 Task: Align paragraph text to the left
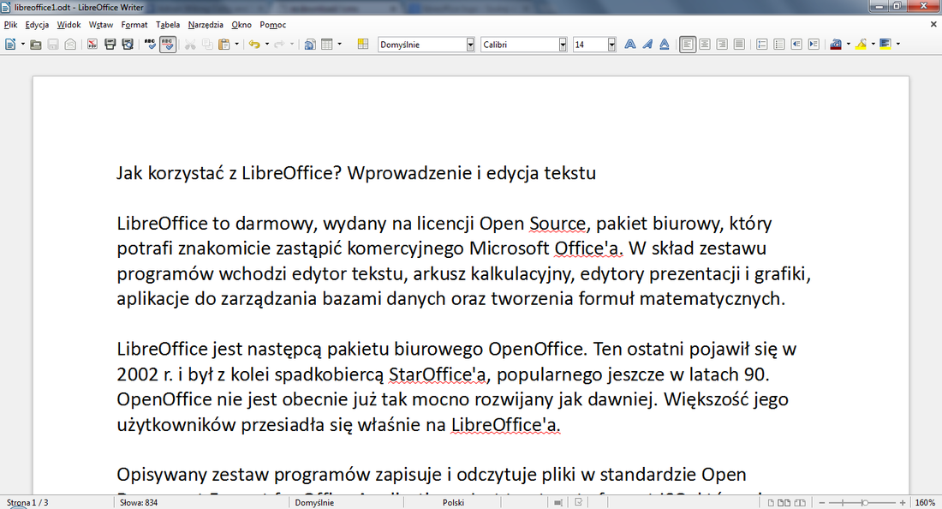point(688,44)
